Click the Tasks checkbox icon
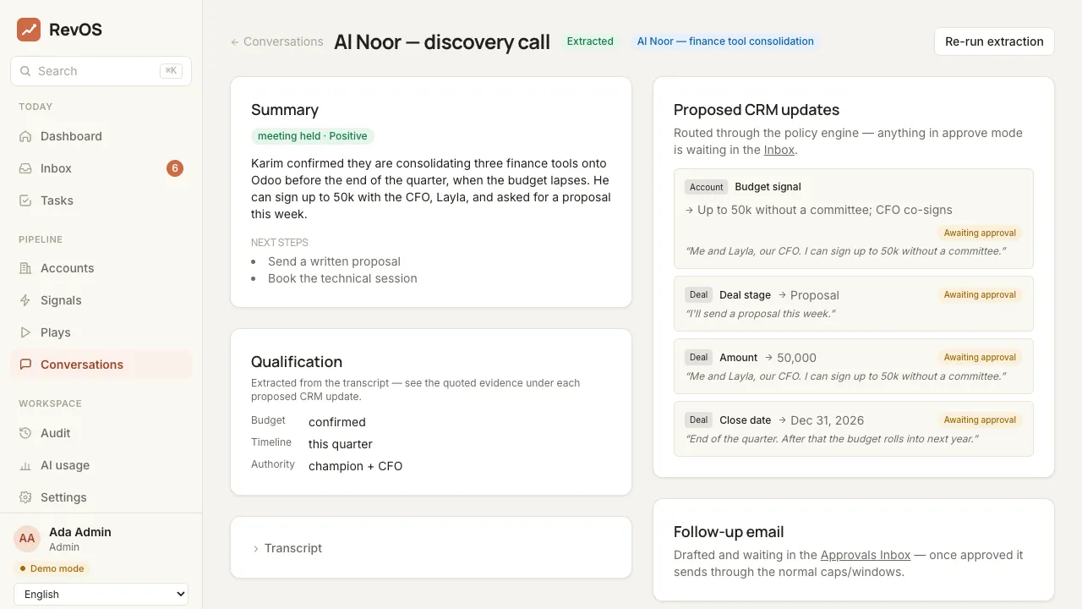1082x609 pixels. tap(25, 200)
